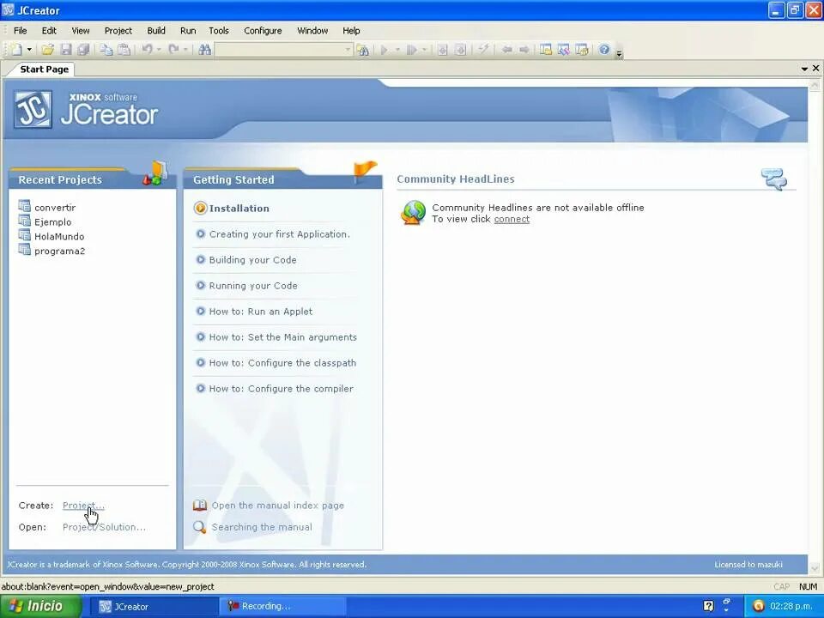This screenshot has width=824, height=618.
Task: Open How to: Set the Main arguments
Action: pyautogui.click(x=282, y=336)
